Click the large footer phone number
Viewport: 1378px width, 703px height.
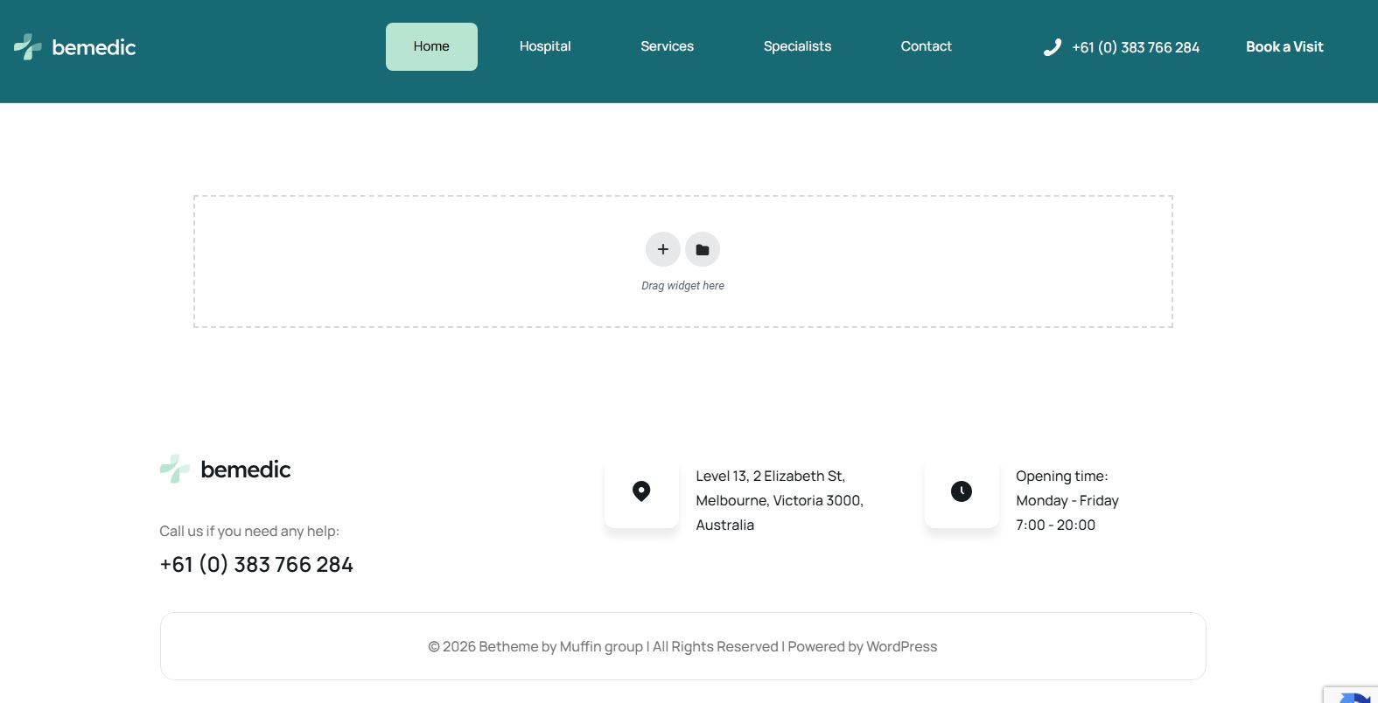pos(256,565)
